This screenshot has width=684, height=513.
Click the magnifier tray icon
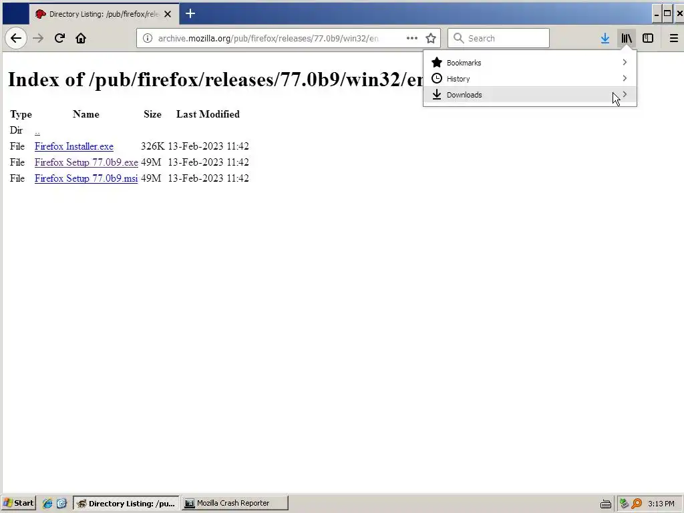coord(637,504)
